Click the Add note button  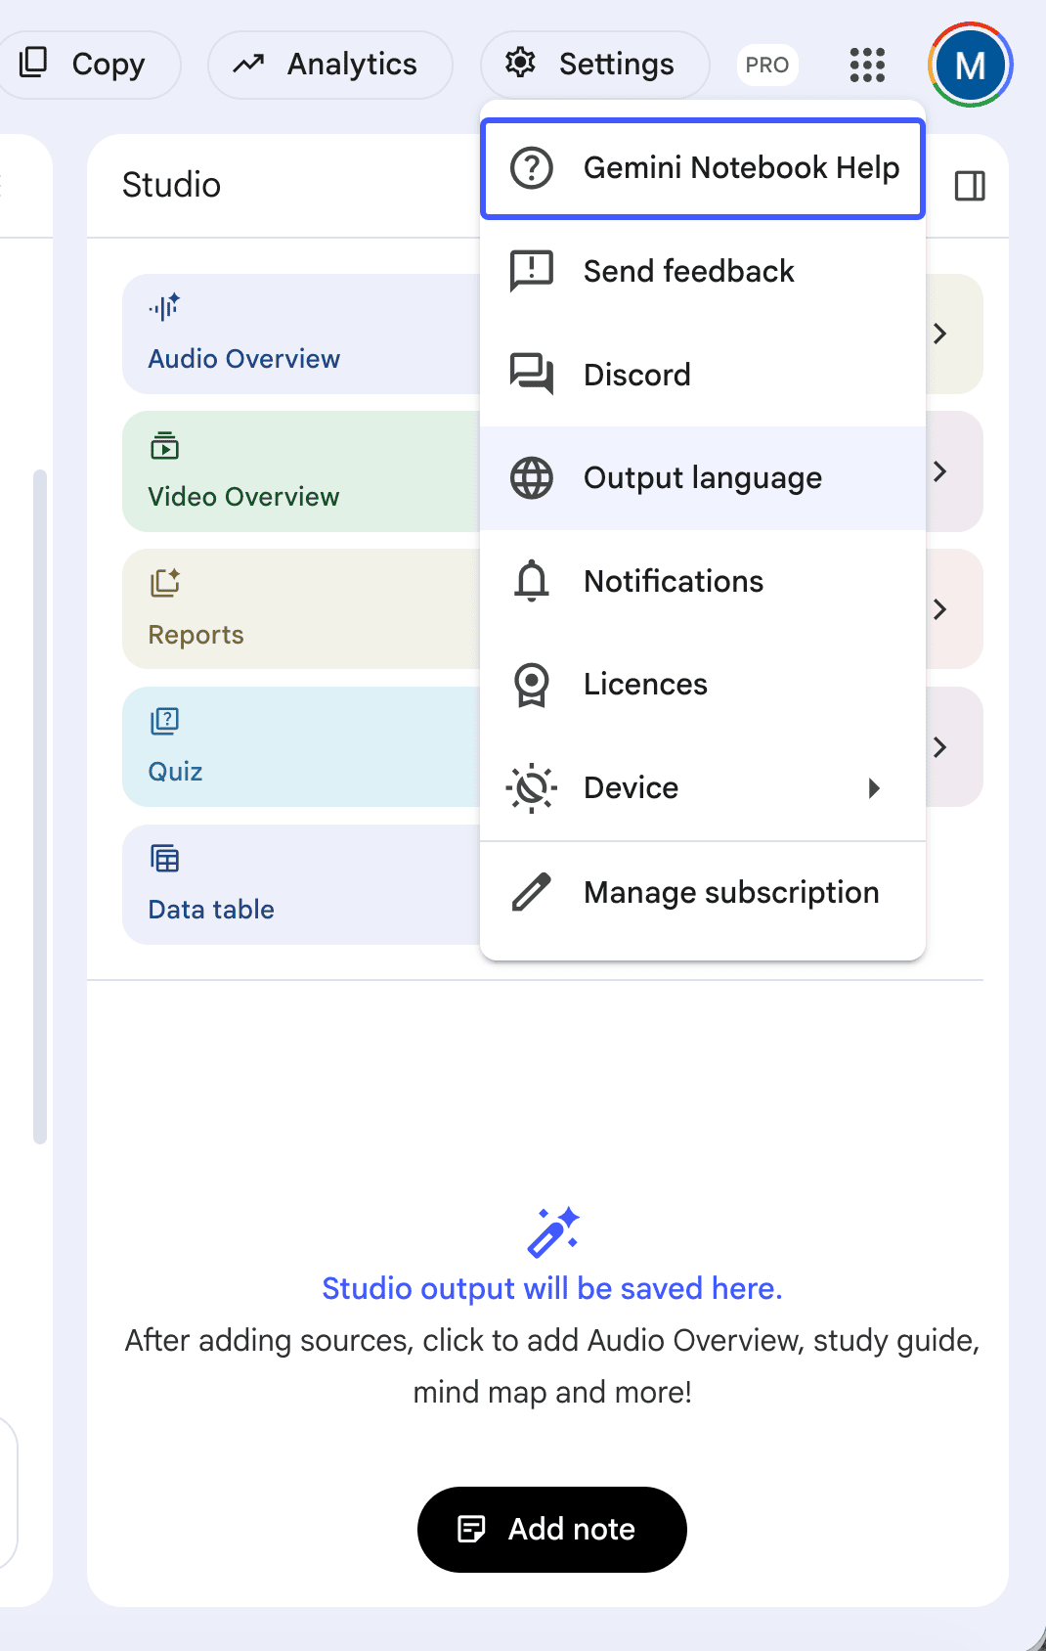(x=552, y=1530)
